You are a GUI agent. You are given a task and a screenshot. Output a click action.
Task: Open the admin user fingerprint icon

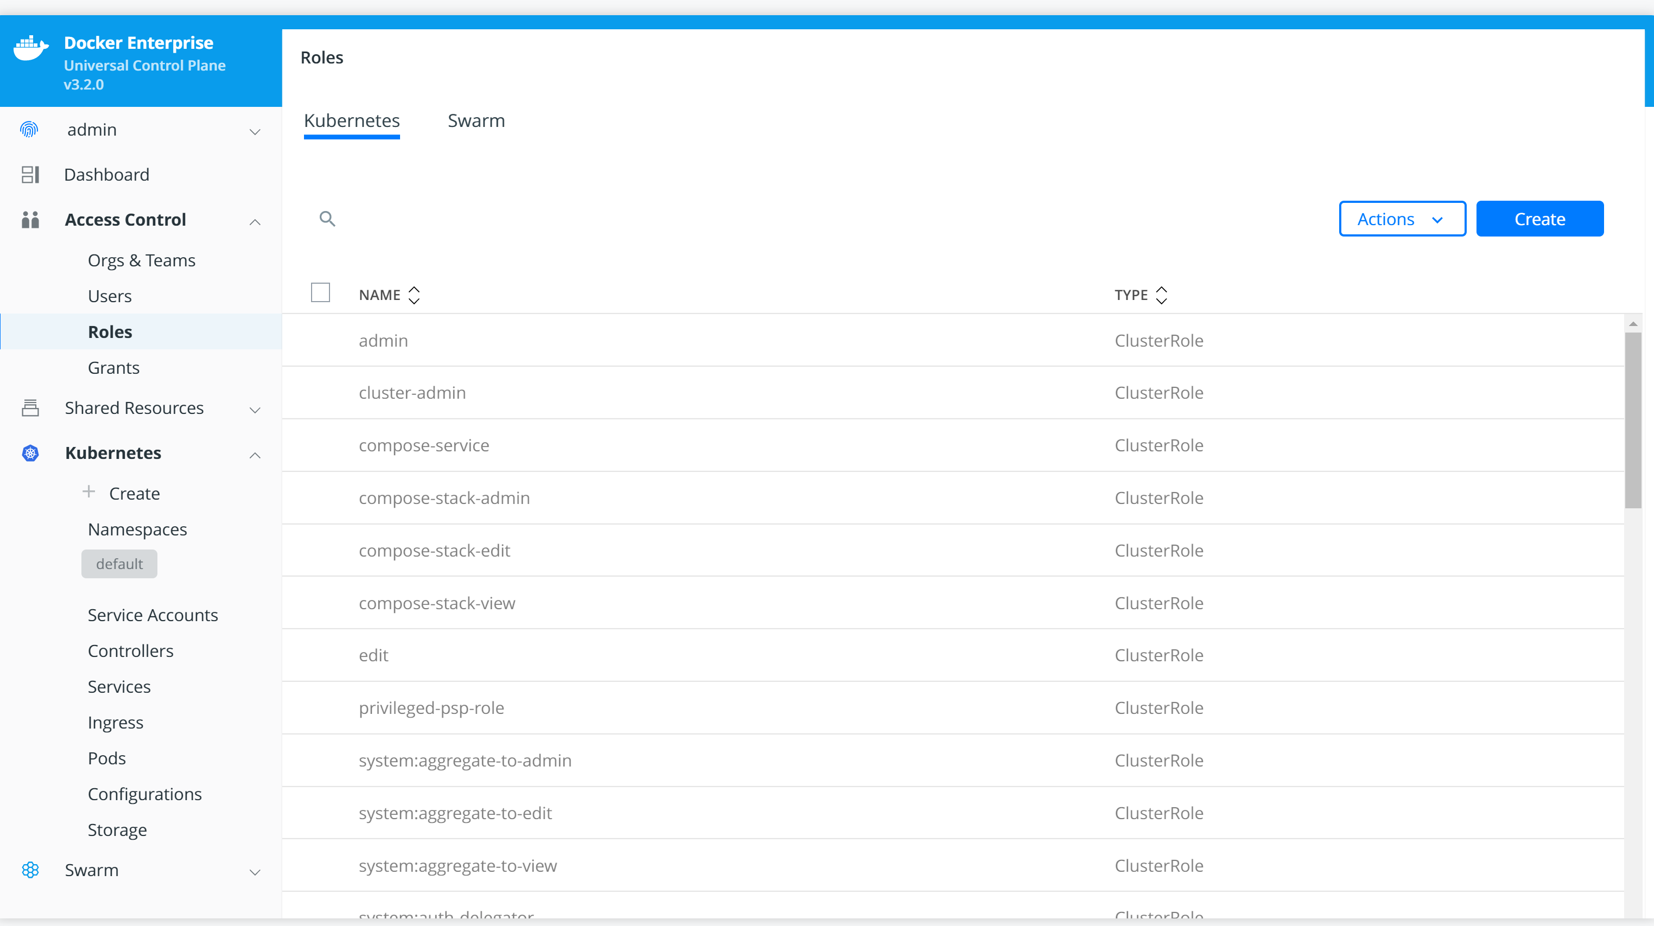pos(29,129)
